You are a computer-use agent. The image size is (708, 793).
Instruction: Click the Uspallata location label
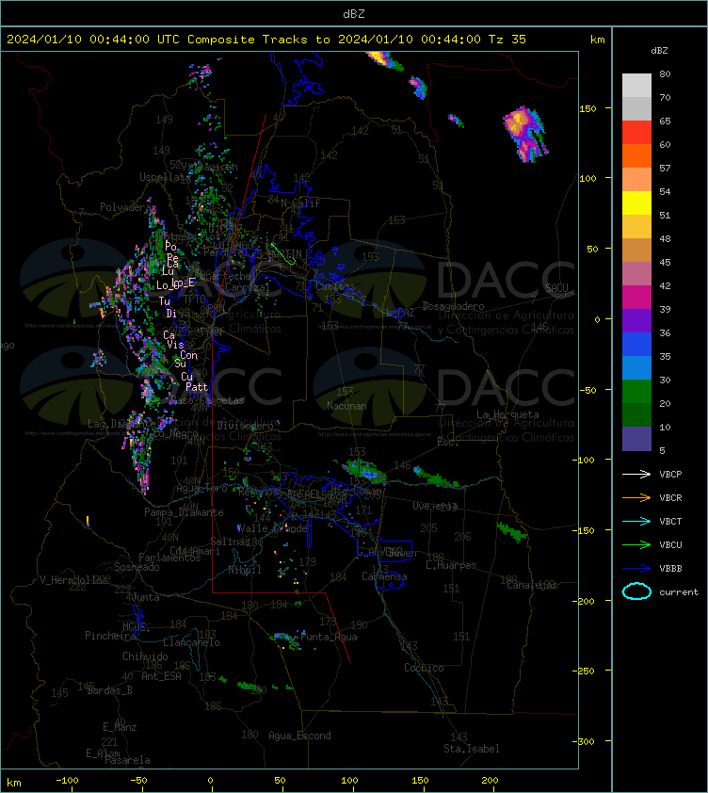(x=165, y=177)
